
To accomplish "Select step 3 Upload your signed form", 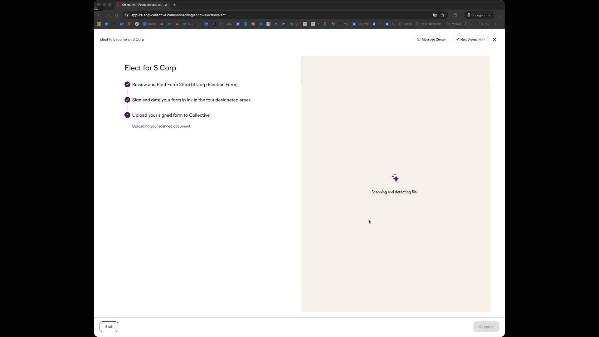I will point(171,115).
